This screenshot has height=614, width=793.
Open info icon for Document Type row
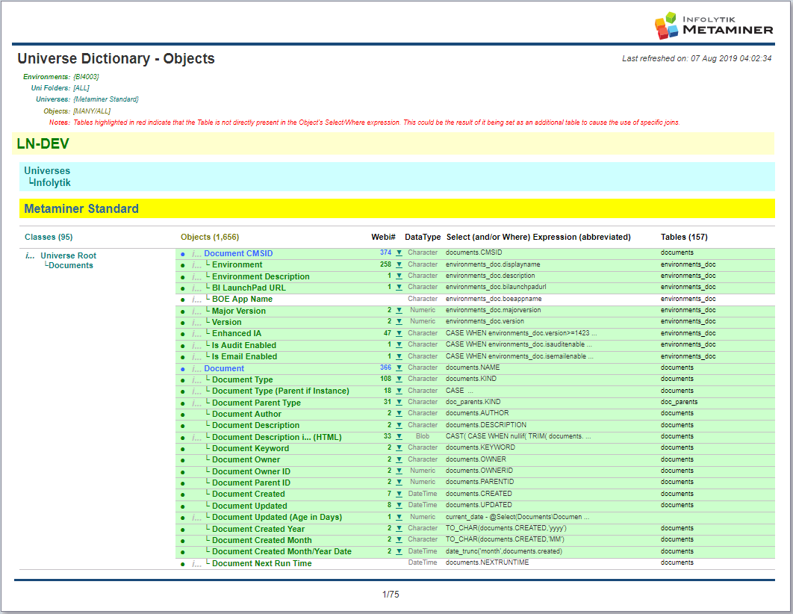(x=196, y=380)
